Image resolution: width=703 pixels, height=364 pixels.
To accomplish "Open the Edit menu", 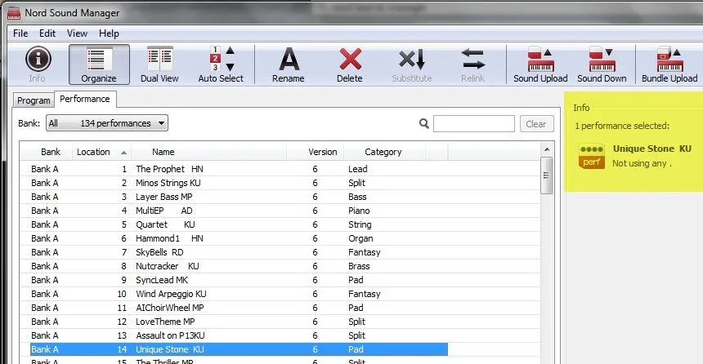I will coord(47,33).
